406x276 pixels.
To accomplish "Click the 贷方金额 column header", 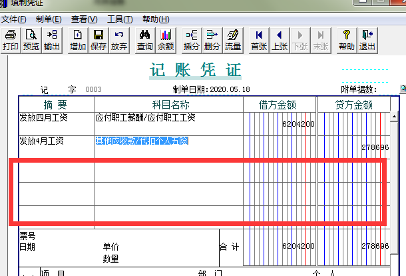I will point(354,105).
